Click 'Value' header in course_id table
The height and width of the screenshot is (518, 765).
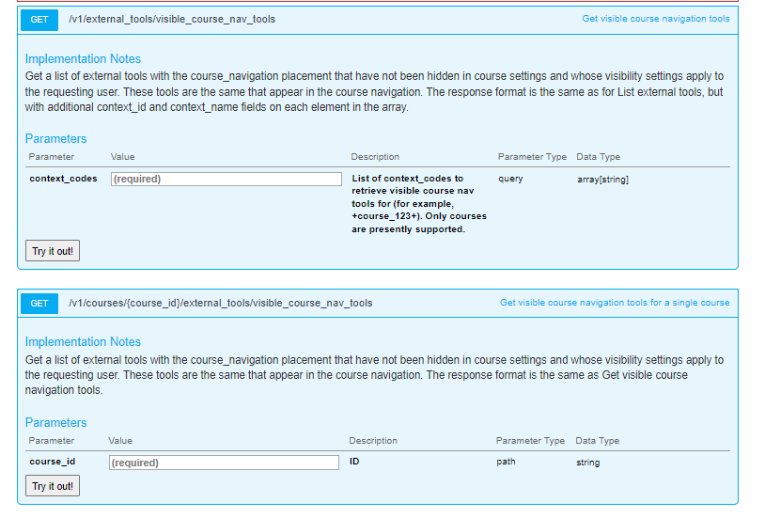click(120, 441)
